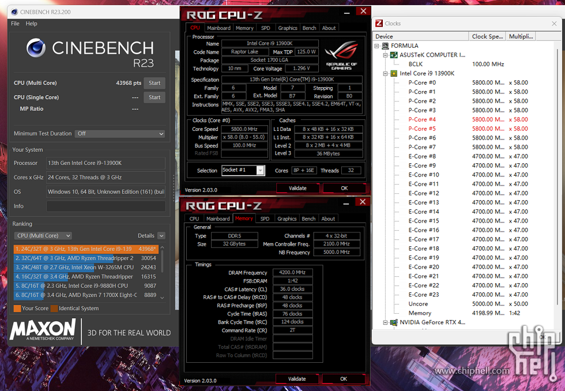Click the ranking list scroll down arrow

click(162, 298)
